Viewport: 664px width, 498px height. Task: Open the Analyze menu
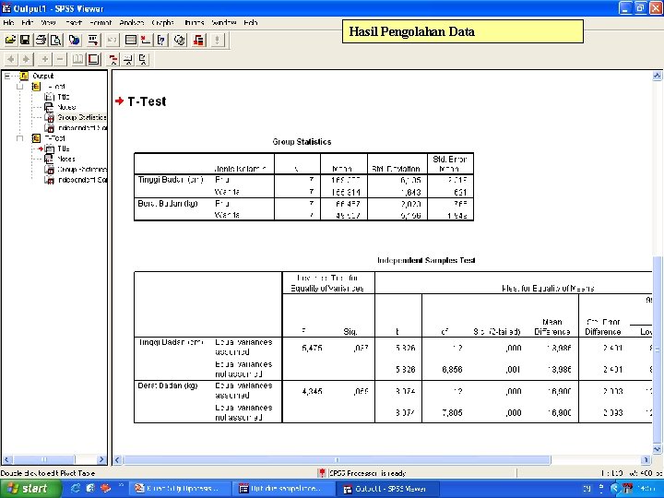[132, 22]
